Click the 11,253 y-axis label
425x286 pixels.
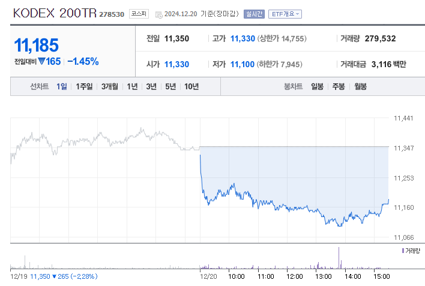tap(403, 178)
